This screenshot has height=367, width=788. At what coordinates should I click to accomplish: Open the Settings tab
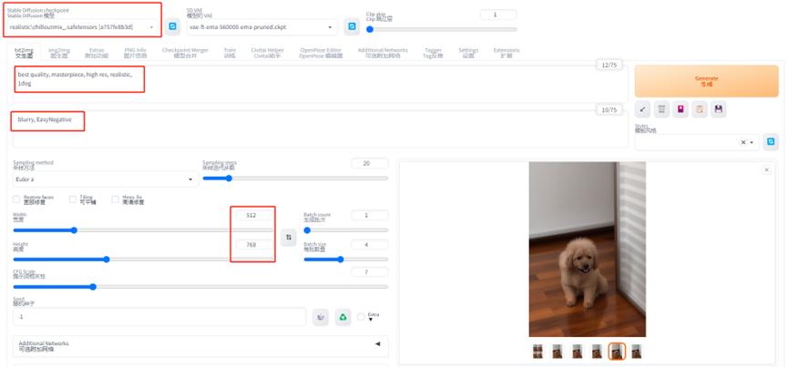(x=468, y=53)
